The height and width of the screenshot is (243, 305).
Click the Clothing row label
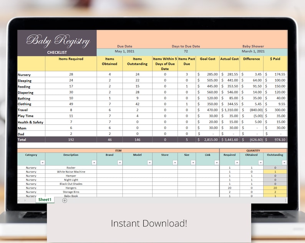coord(25,104)
